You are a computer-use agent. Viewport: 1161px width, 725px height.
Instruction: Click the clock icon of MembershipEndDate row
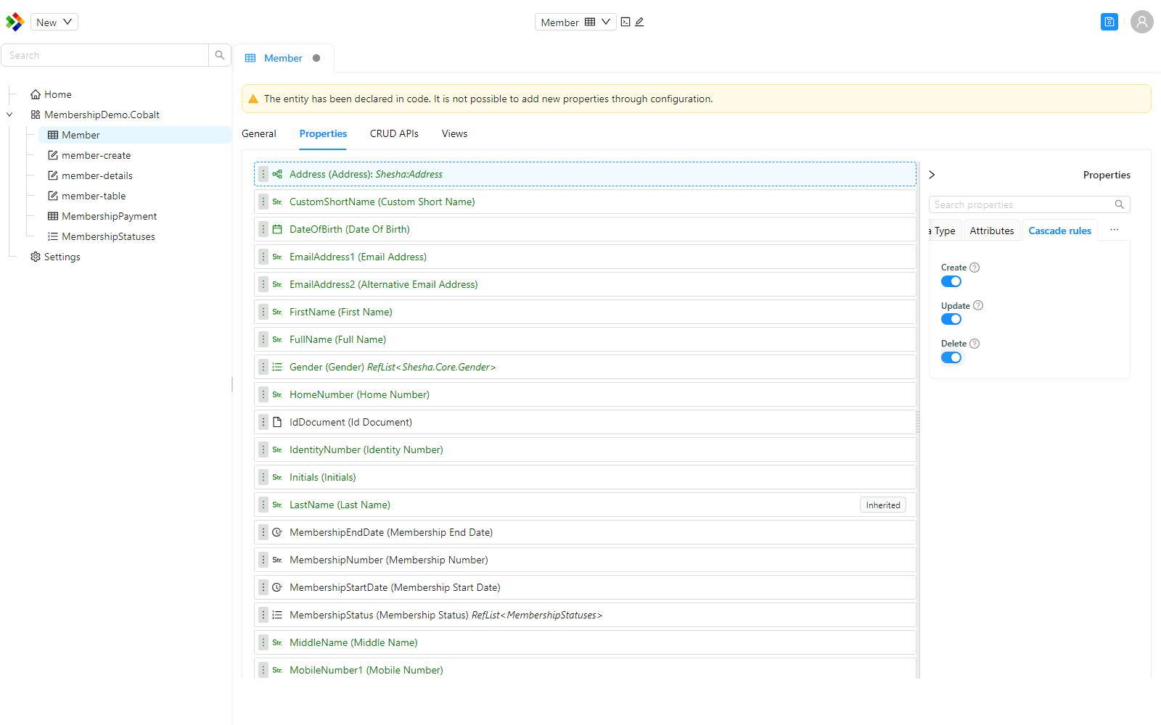click(x=277, y=532)
